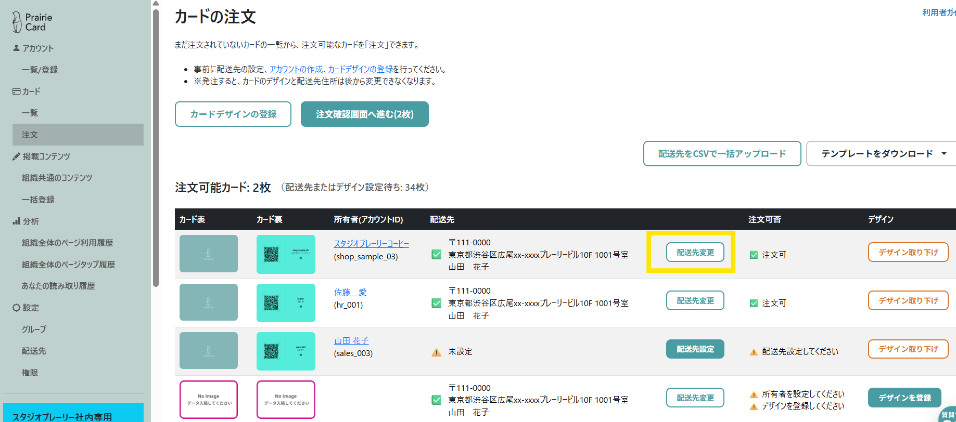Select 一覧/登録 under アカウント
Screen dimensions: 956x422
[x=40, y=70]
